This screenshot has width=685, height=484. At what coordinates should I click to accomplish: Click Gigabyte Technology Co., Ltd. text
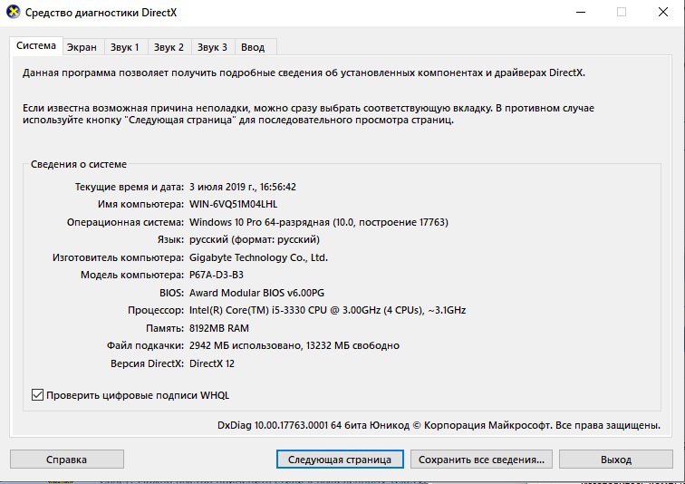coord(258,257)
